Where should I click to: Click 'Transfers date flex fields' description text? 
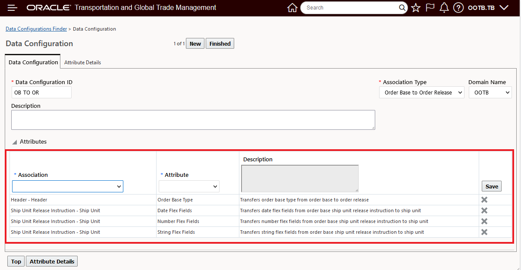point(330,210)
